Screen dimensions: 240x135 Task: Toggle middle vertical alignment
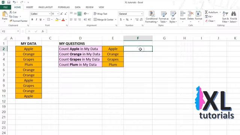[x=75, y=13]
